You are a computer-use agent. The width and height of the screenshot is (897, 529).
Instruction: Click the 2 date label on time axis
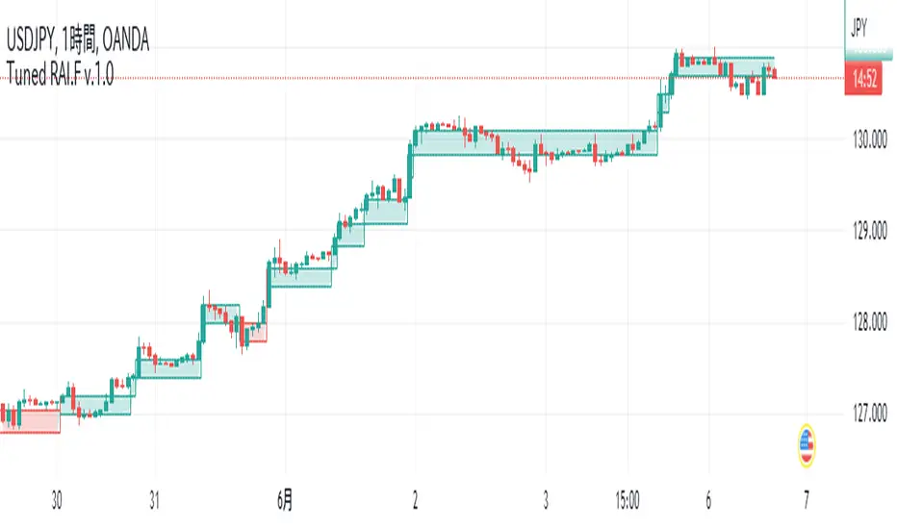tap(416, 500)
